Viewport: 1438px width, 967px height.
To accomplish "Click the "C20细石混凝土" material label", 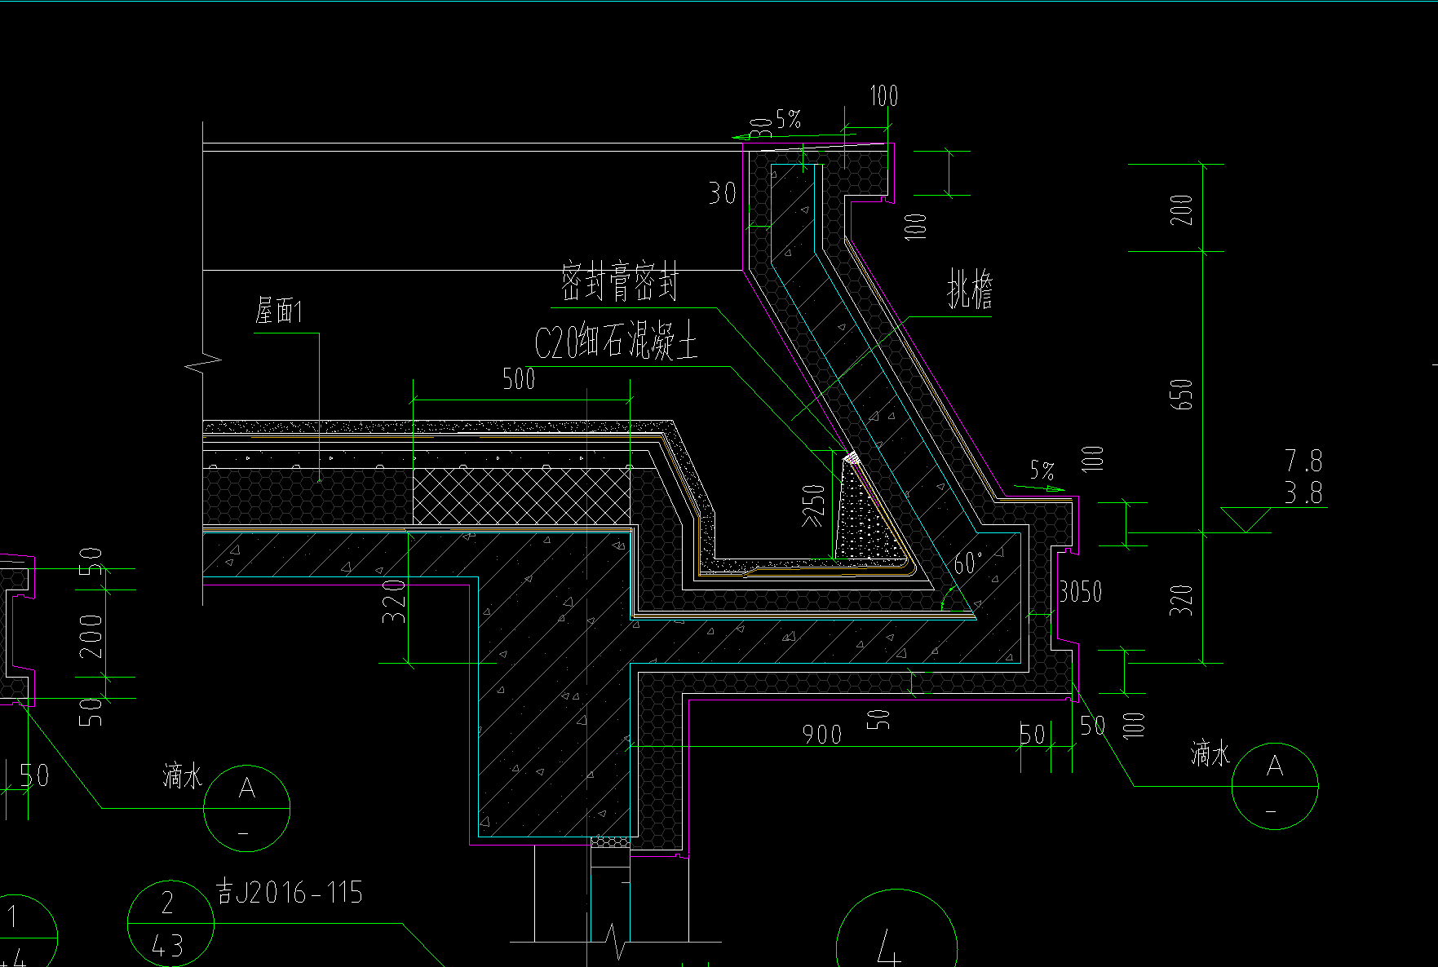I will [x=617, y=342].
